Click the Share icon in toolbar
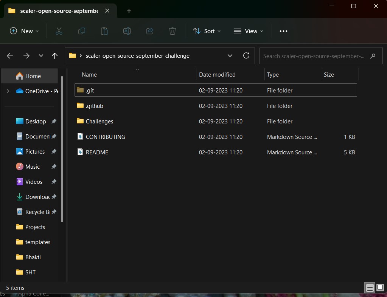Image resolution: width=387 pixels, height=297 pixels. click(x=150, y=31)
